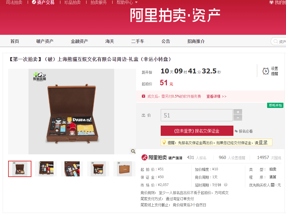Click the 资产交易 icon in the top bar
The height and width of the screenshot is (215, 286).
(34, 2)
